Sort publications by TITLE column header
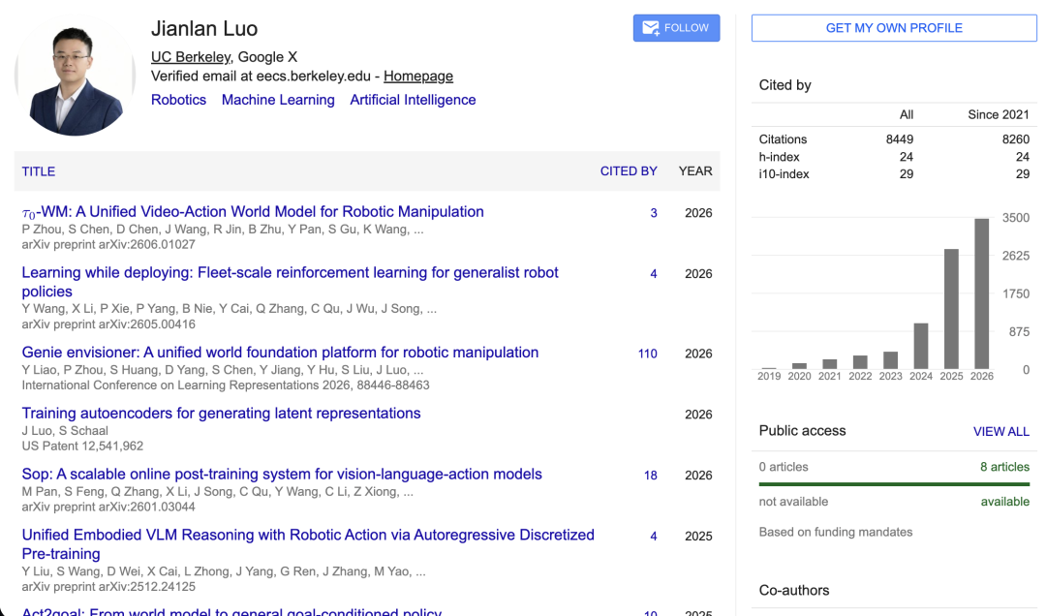 (x=39, y=171)
